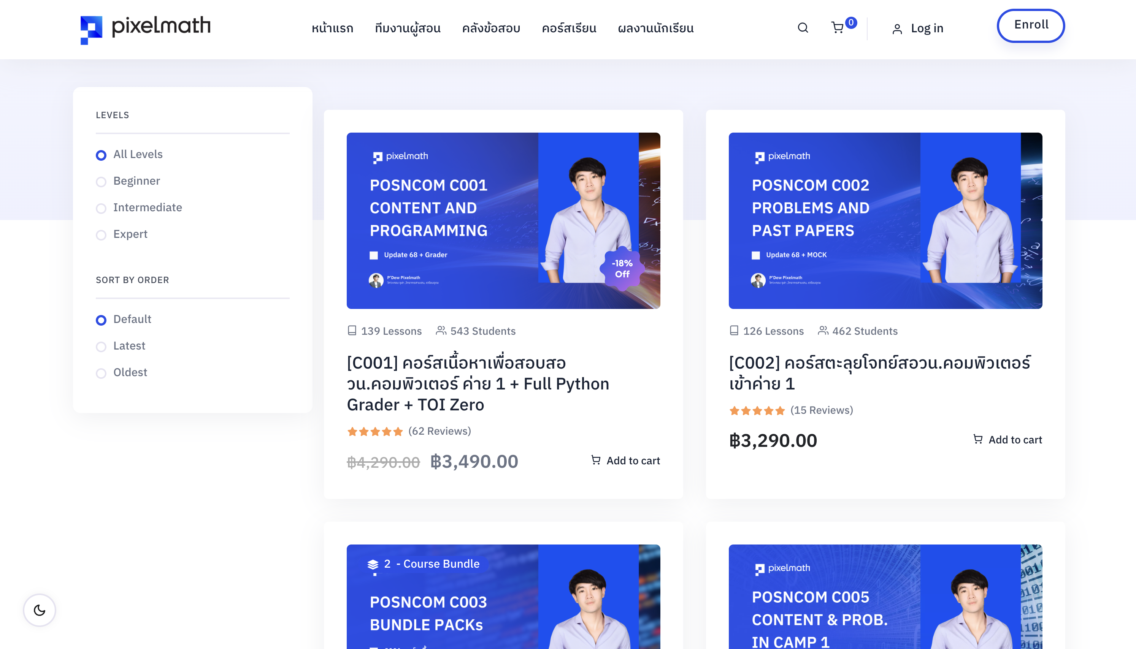Screen dimensions: 1136x649
Task: Click cart icon next to C001 Add to cart
Action: pos(596,459)
